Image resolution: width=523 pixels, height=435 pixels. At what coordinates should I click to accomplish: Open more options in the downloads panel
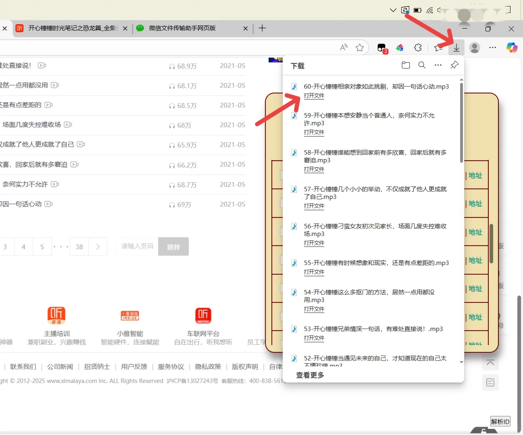pos(438,65)
